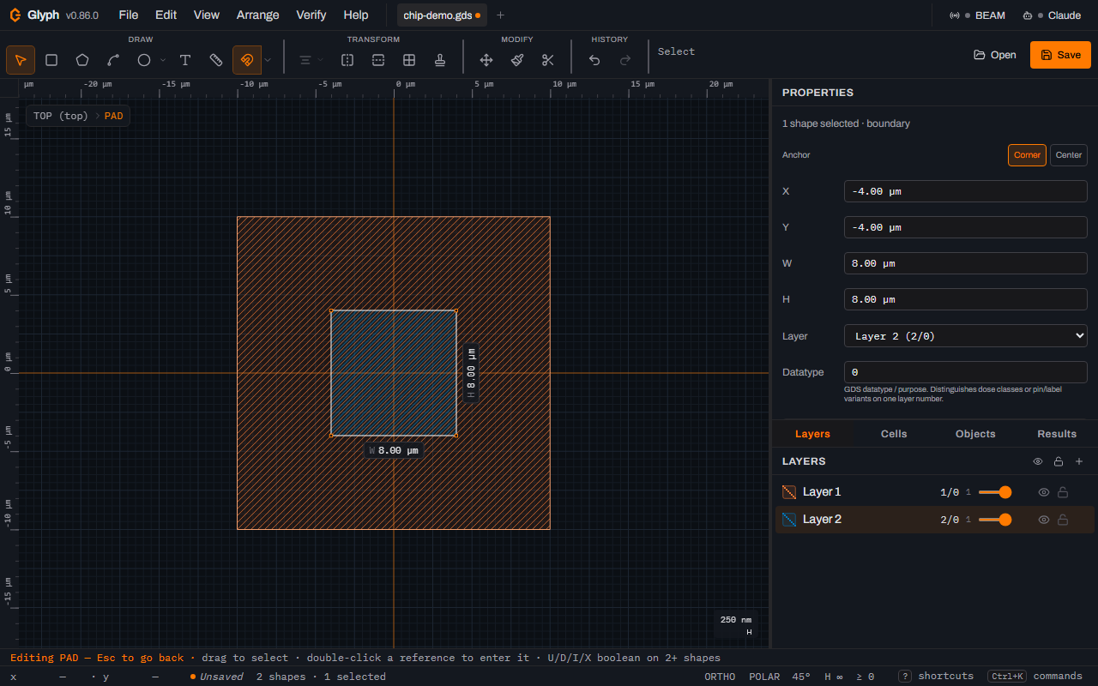Activate the Ruler measure tool
This screenshot has width=1098, height=686.
pyautogui.click(x=216, y=60)
